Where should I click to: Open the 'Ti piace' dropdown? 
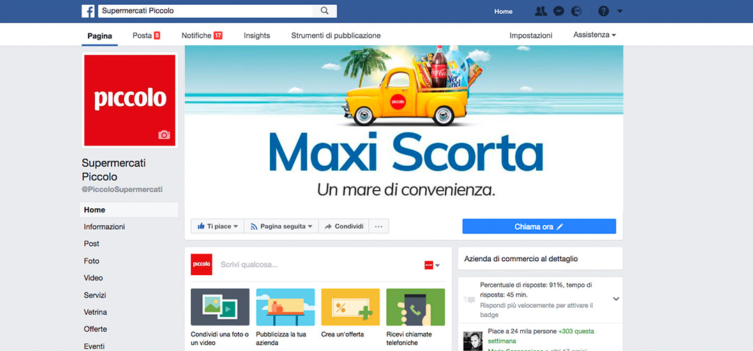pos(218,226)
